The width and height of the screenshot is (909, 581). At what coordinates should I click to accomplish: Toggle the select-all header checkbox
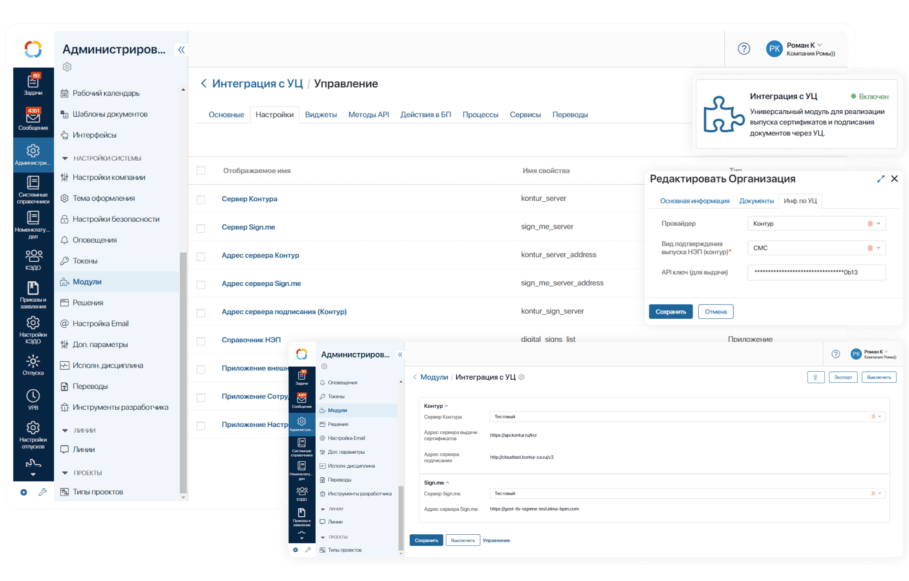[x=201, y=171]
